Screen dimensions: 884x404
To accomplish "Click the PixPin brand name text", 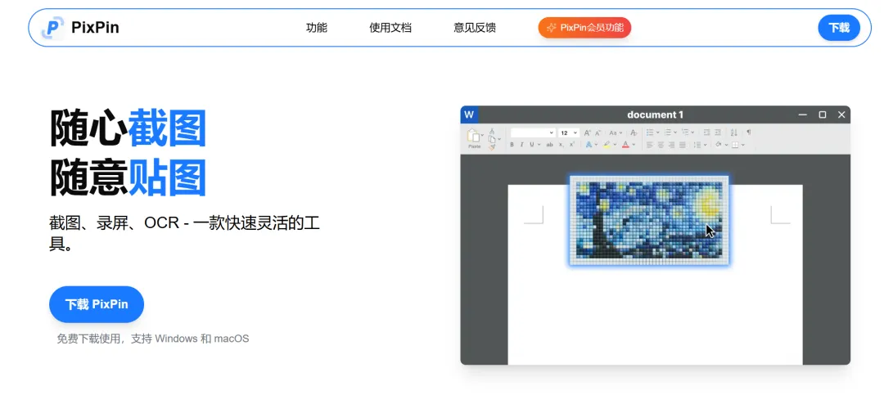I will (x=95, y=27).
